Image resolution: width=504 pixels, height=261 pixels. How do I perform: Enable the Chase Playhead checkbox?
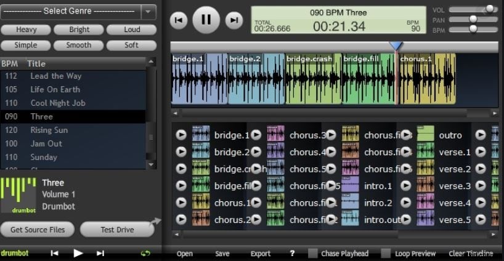click(x=312, y=253)
